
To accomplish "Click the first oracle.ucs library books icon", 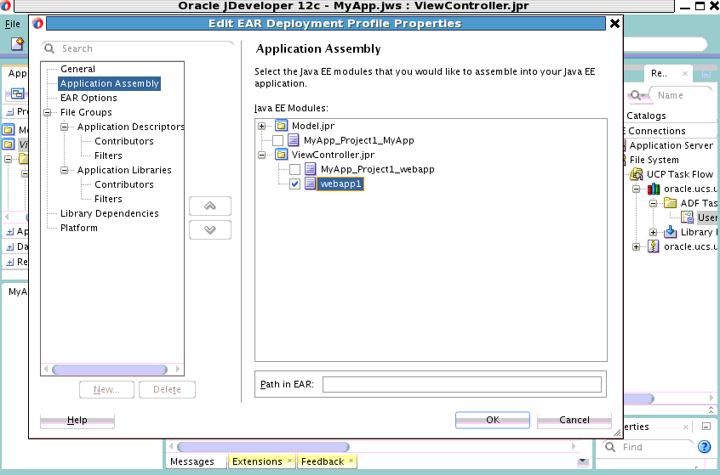I will 654,189.
